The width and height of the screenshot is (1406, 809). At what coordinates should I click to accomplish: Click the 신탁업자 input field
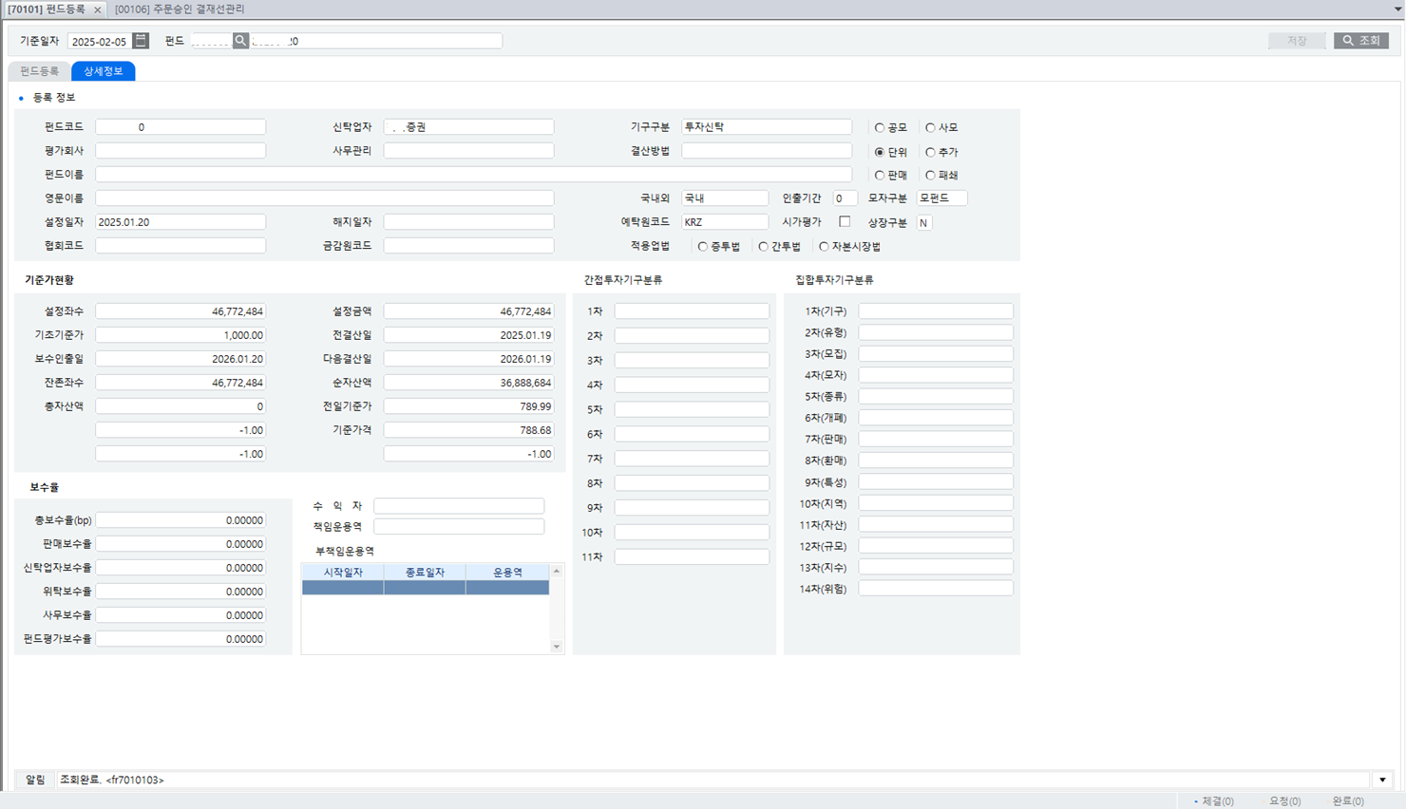pos(468,126)
